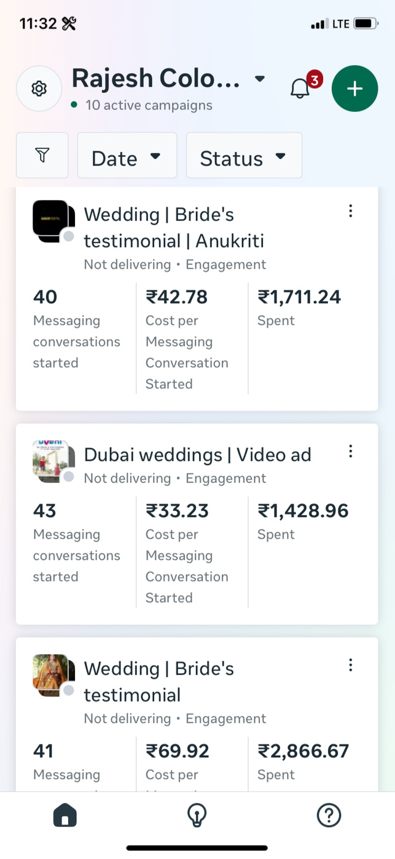Viewport: 395px width, 859px height.
Task: Open the Dubai weddings | Video ad campaign
Action: coord(197,455)
